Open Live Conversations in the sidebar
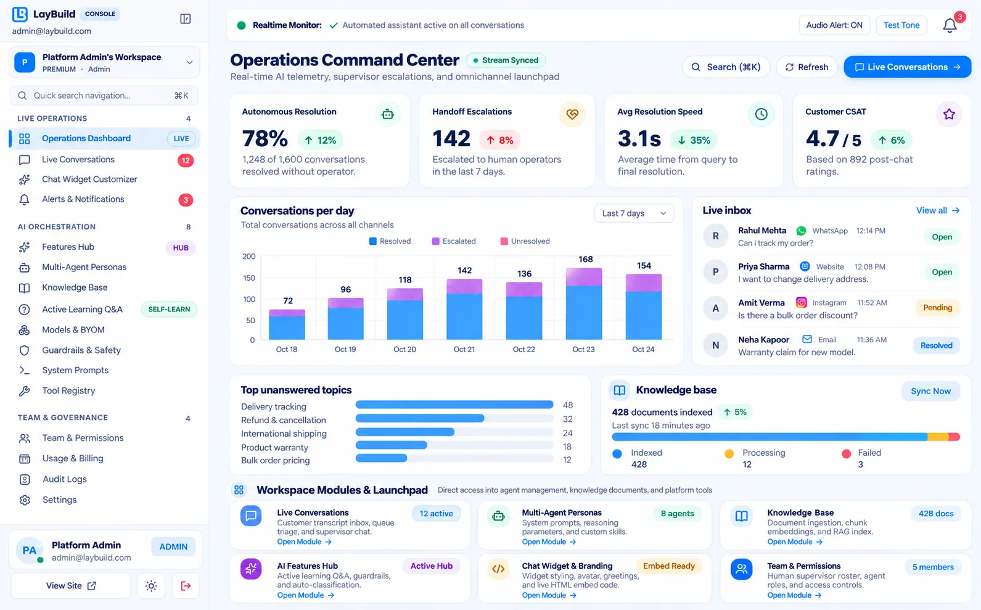This screenshot has height=610, width=981. (104, 160)
